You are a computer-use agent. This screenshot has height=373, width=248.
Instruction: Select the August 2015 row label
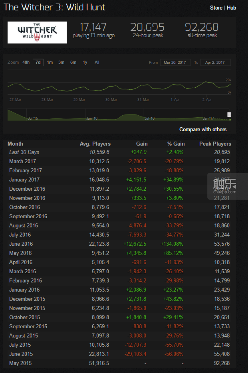tap(24, 336)
